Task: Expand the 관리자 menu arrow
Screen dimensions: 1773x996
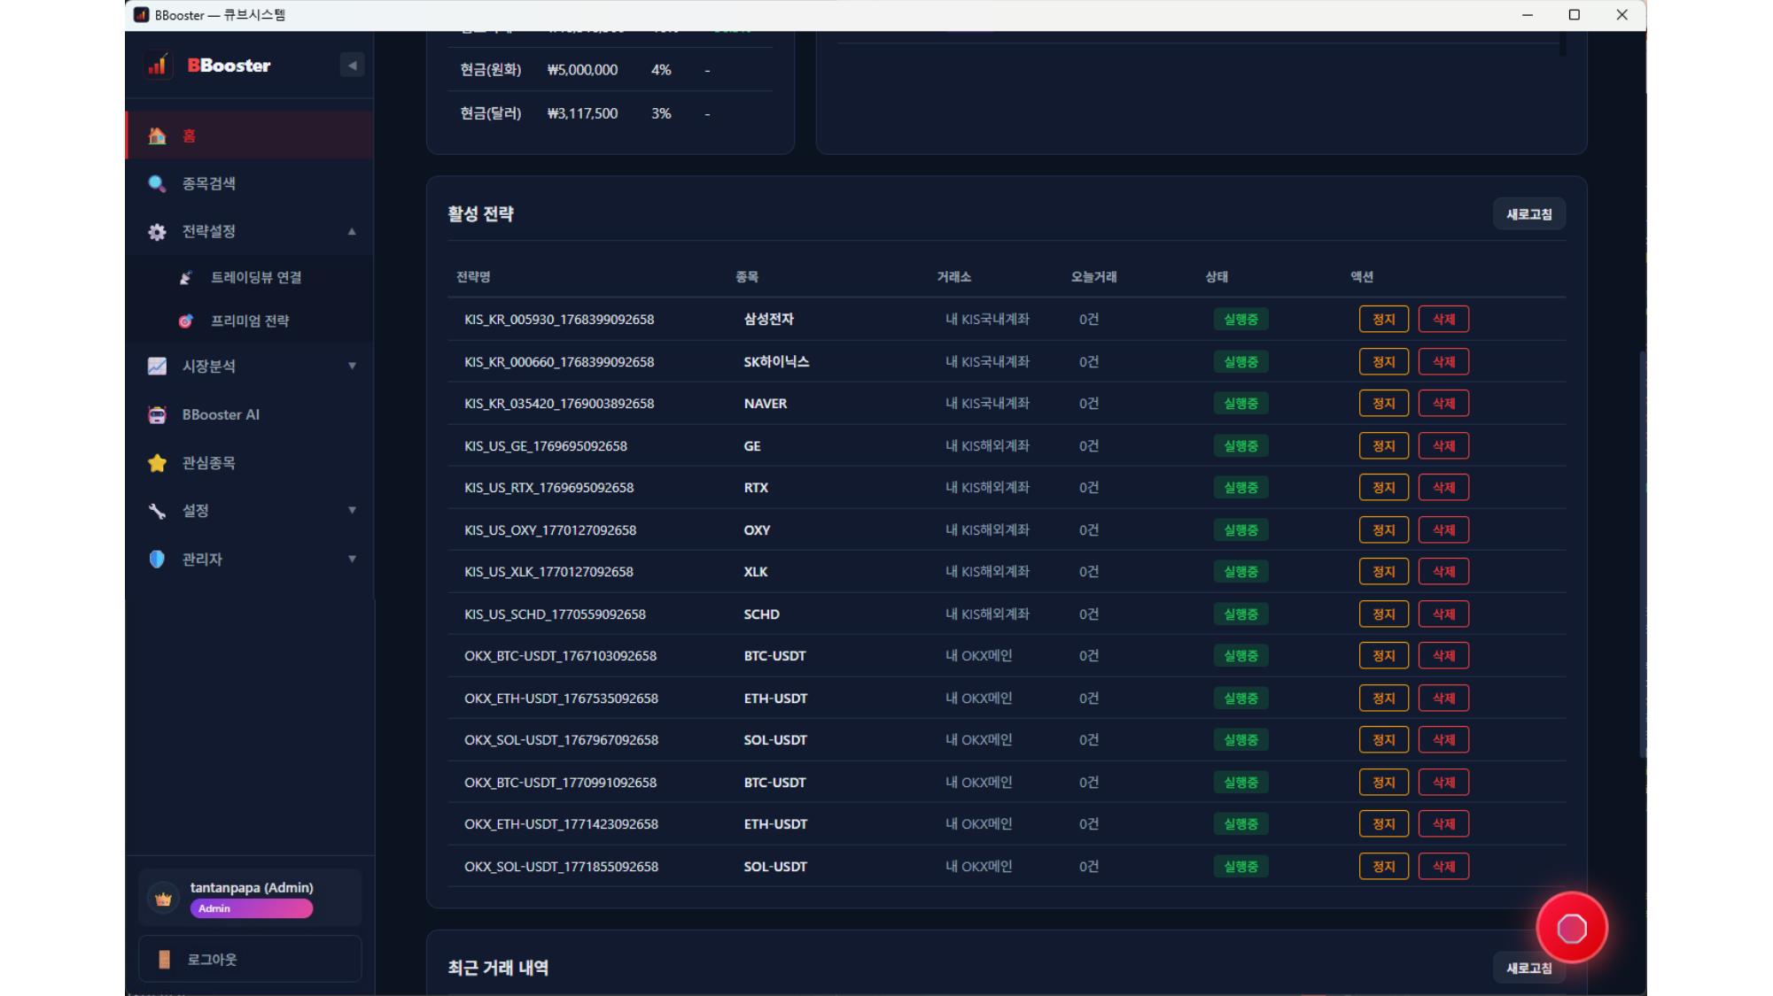Action: click(352, 560)
